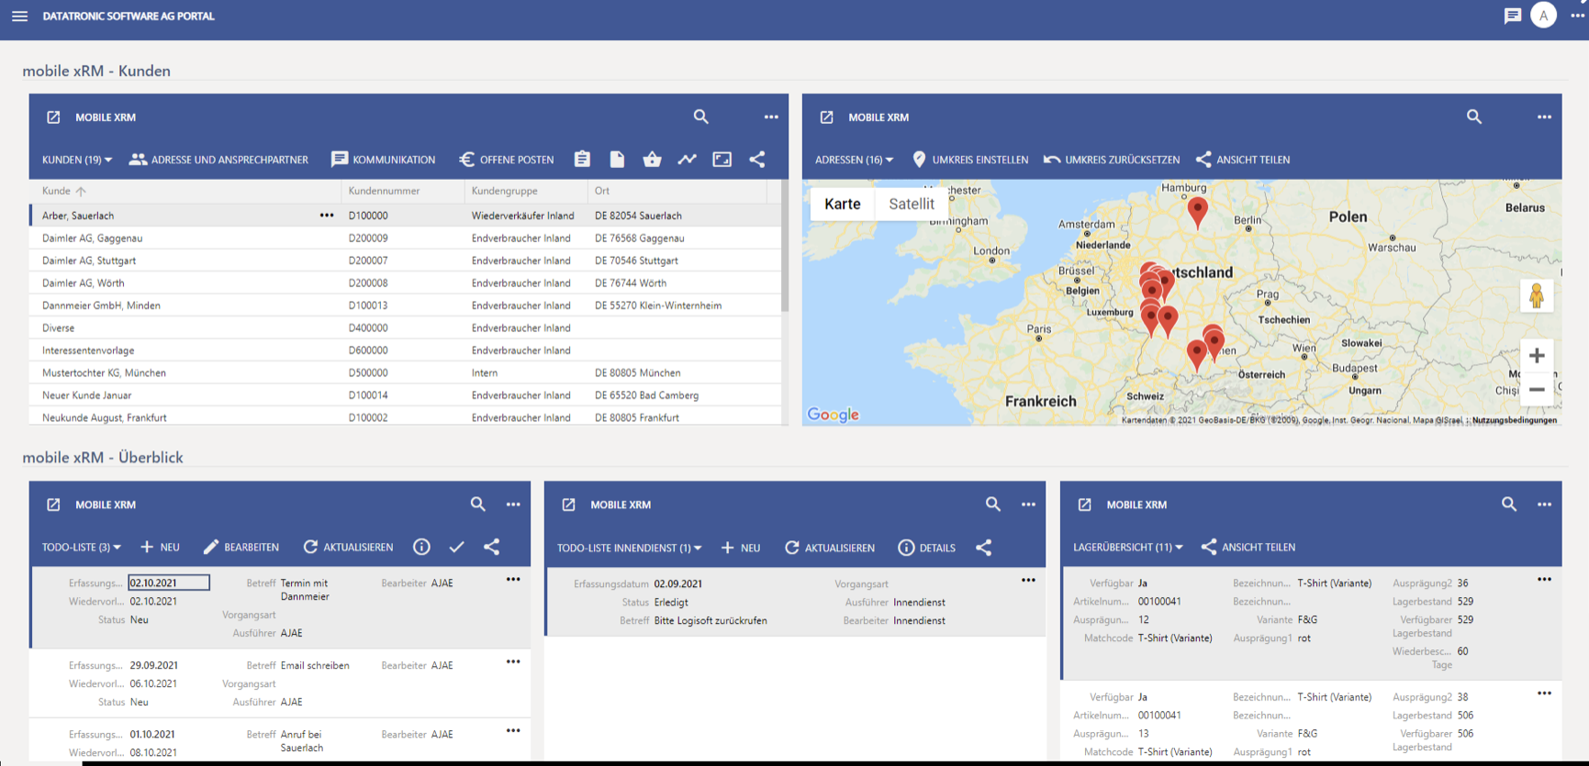Open options for Email schreiben todo
The height and width of the screenshot is (766, 1589).
[x=513, y=662]
